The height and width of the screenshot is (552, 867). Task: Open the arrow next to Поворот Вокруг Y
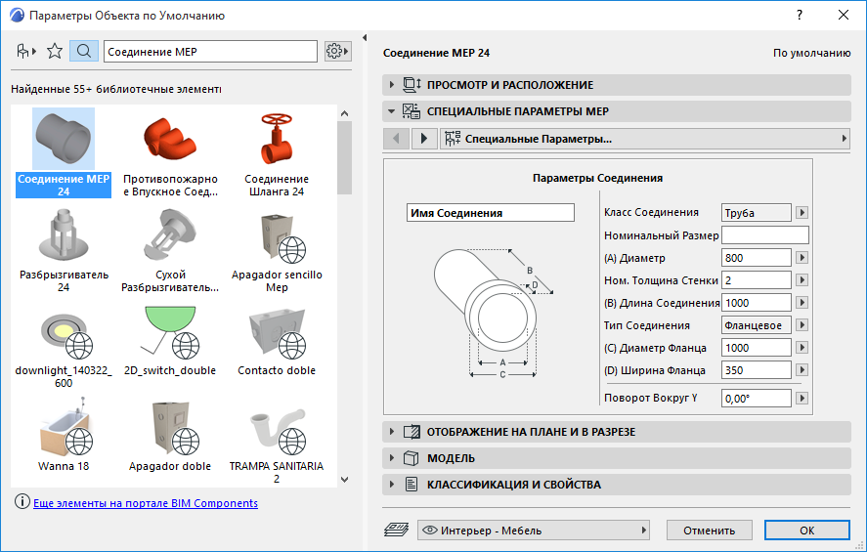(802, 398)
